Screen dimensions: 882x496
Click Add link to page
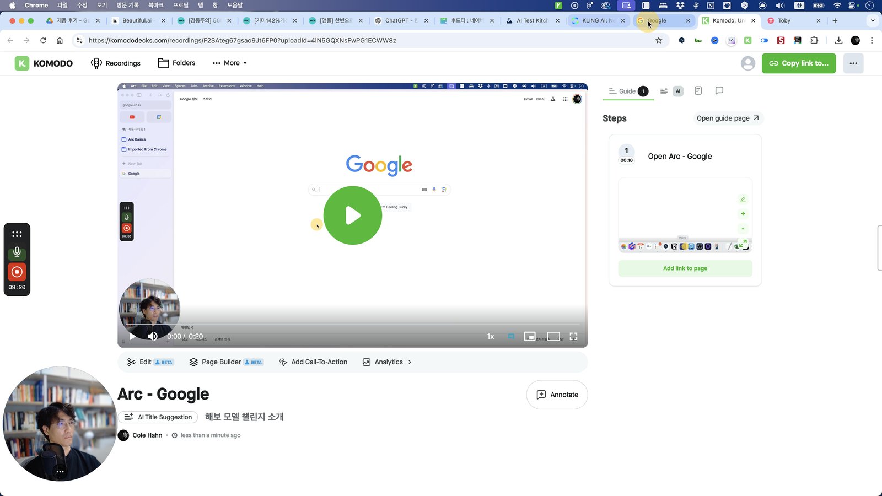pyautogui.click(x=685, y=268)
